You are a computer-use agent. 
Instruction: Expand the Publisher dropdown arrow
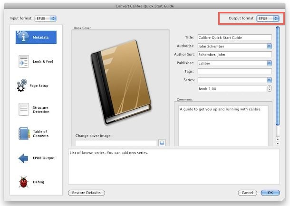point(269,63)
